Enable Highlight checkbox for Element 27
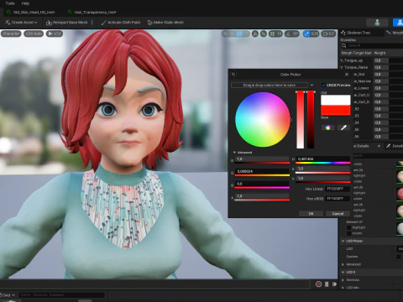The height and width of the screenshot is (302, 403). pos(348,227)
